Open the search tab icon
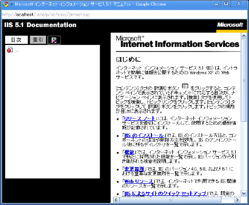The height and width of the screenshot is (205, 249). click(x=54, y=40)
